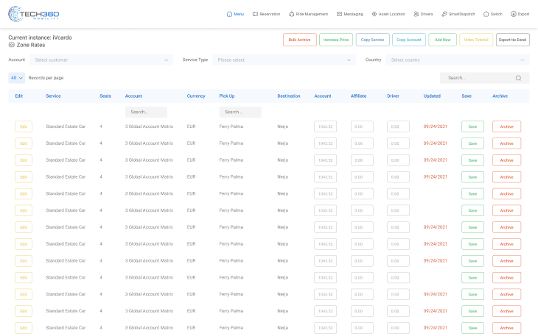The height and width of the screenshot is (336, 538).
Task: Sort by the Affiliate column header
Action: tap(359, 96)
